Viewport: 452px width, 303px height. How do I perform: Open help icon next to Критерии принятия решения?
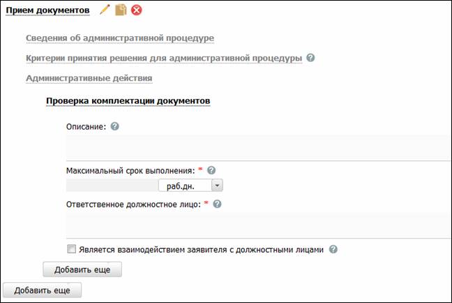(310, 58)
